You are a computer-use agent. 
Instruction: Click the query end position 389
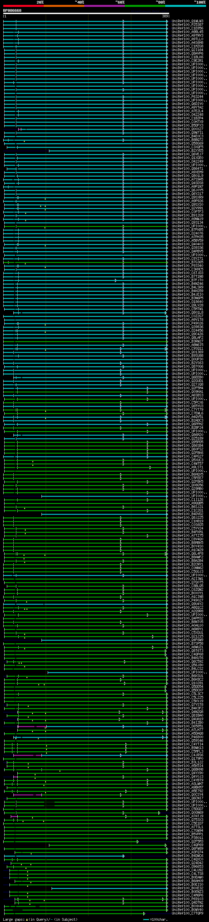point(165,16)
